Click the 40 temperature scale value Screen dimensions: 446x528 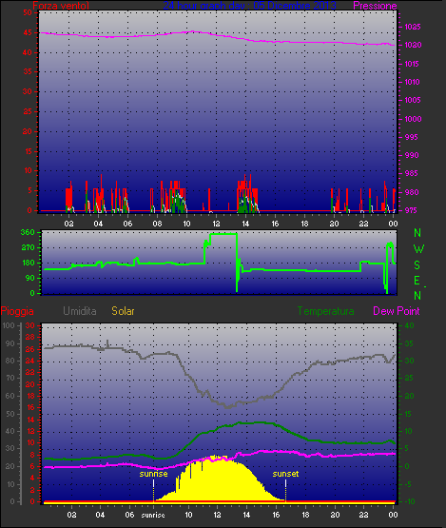coord(409,325)
